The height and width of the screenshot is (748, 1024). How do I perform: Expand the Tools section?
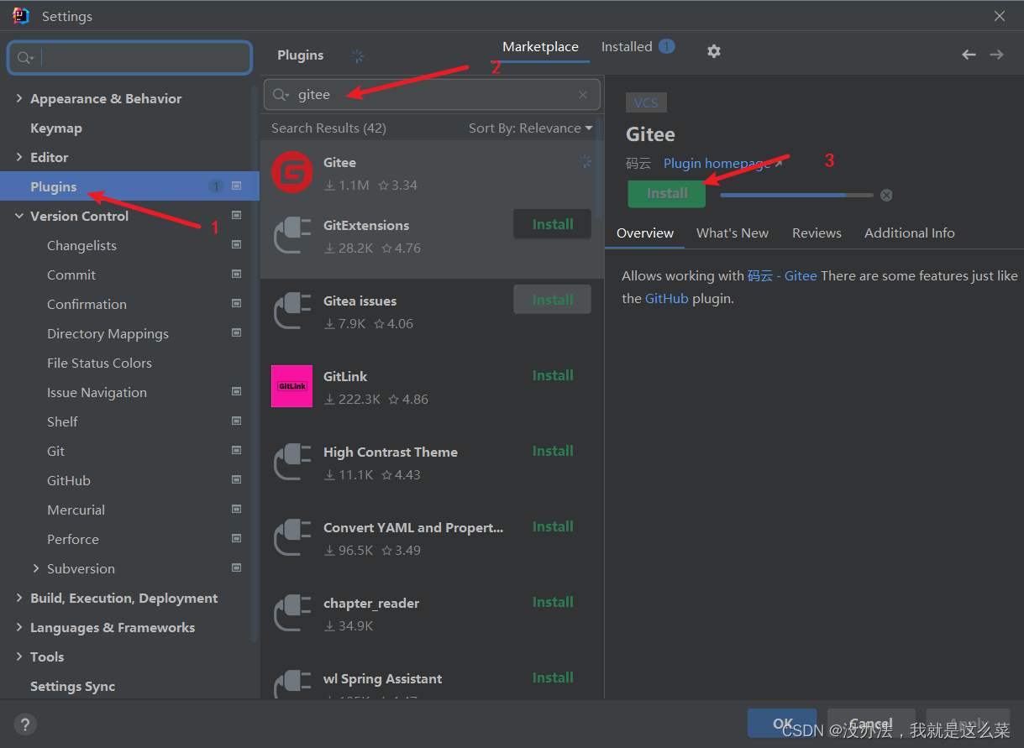pyautogui.click(x=19, y=656)
